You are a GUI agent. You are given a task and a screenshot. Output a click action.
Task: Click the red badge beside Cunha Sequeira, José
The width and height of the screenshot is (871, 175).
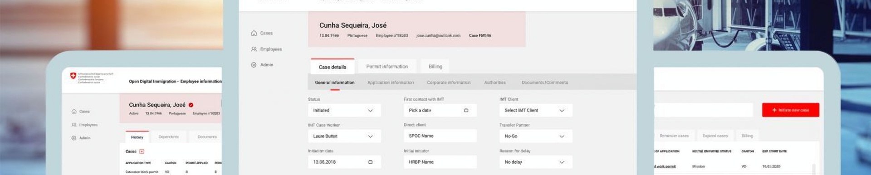point(191,105)
